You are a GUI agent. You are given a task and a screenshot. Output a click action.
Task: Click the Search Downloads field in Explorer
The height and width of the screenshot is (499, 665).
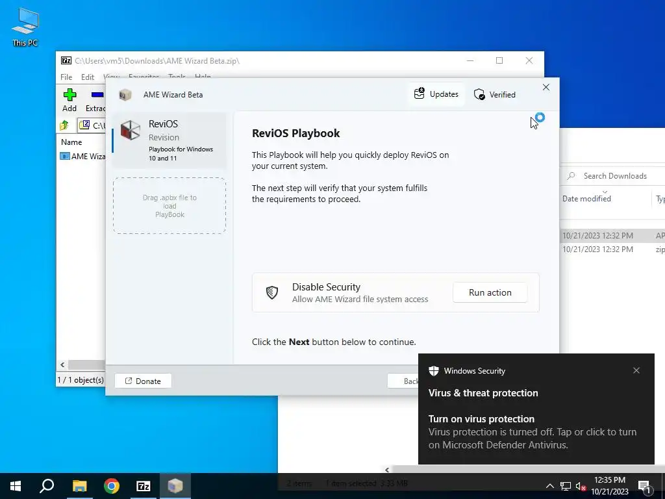(x=613, y=175)
